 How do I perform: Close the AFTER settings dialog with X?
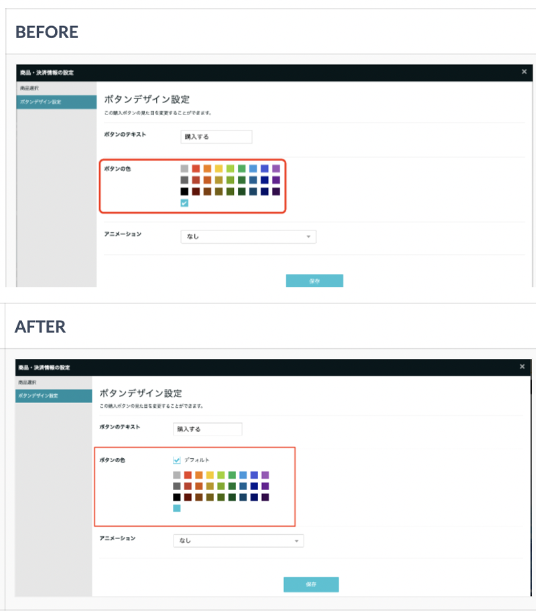click(x=522, y=366)
